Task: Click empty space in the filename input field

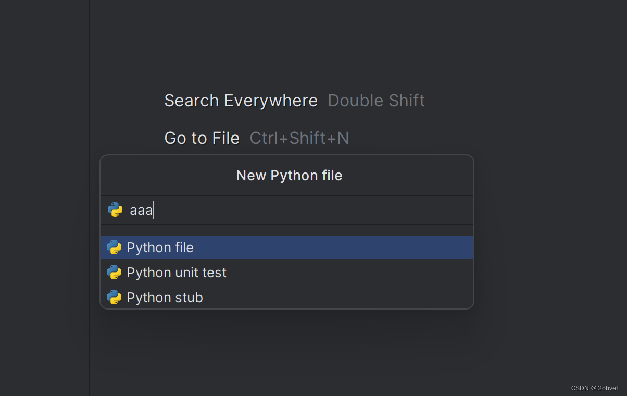Action: point(312,211)
